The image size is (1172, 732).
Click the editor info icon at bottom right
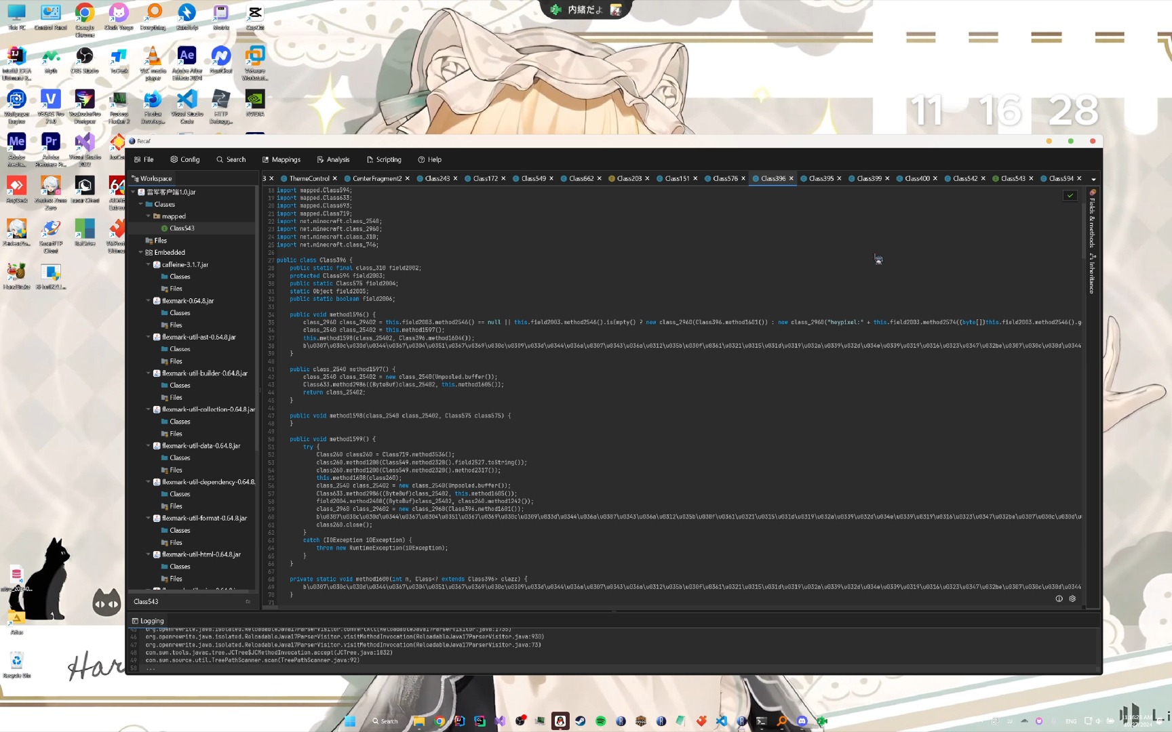tap(1059, 598)
